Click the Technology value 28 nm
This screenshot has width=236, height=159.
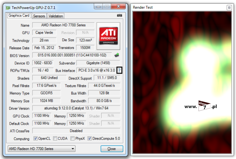click(44, 40)
